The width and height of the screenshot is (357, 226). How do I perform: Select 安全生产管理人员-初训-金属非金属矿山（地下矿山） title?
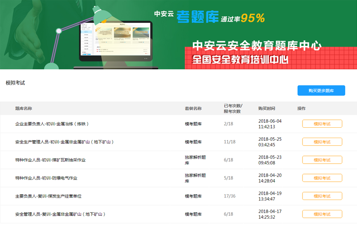(x=64, y=142)
